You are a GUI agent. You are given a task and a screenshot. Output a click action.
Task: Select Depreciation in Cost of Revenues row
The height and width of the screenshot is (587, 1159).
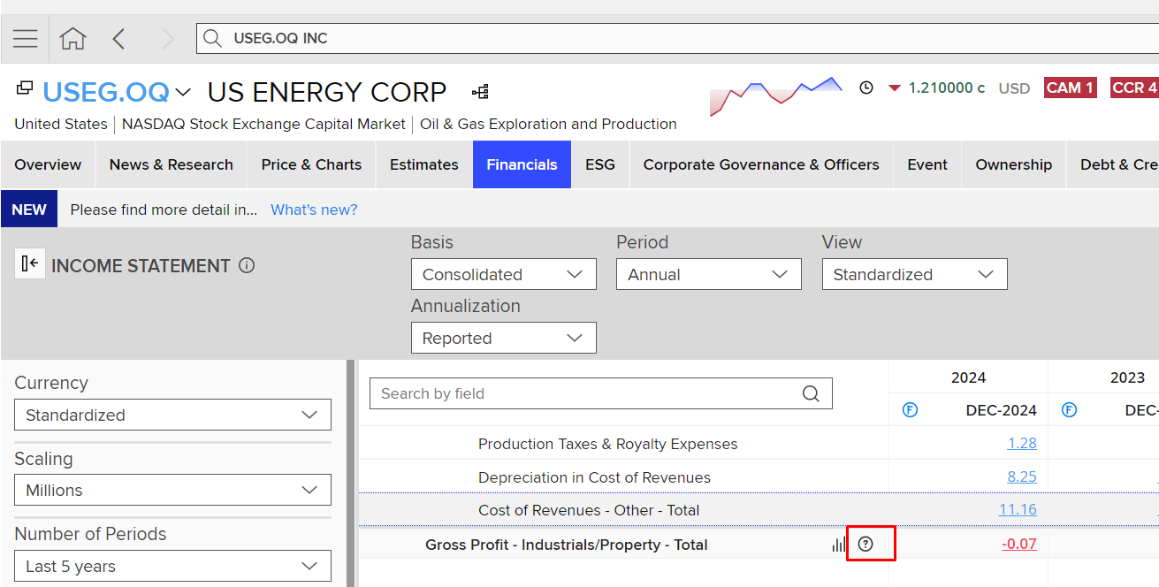[x=594, y=477]
